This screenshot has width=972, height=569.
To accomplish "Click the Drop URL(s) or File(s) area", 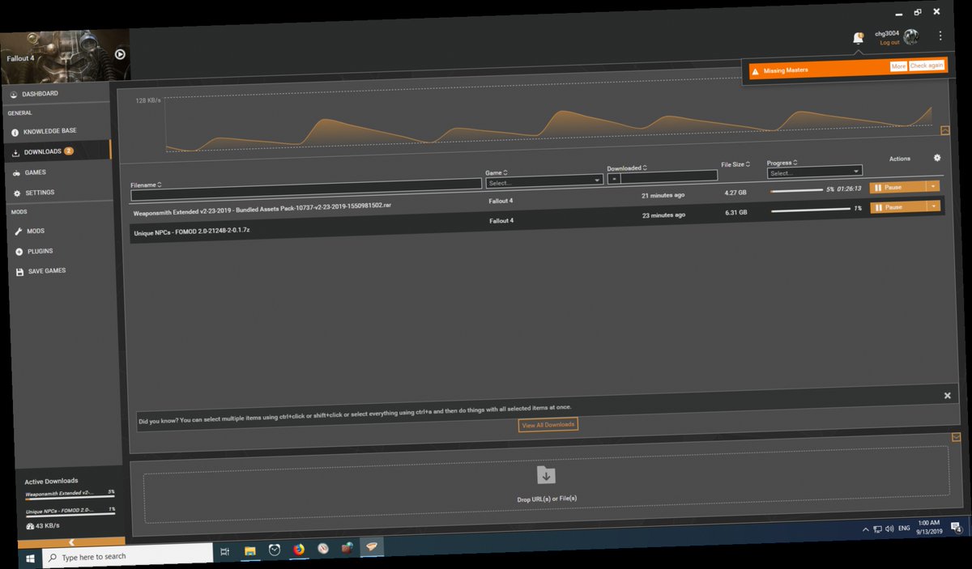I will (x=547, y=486).
